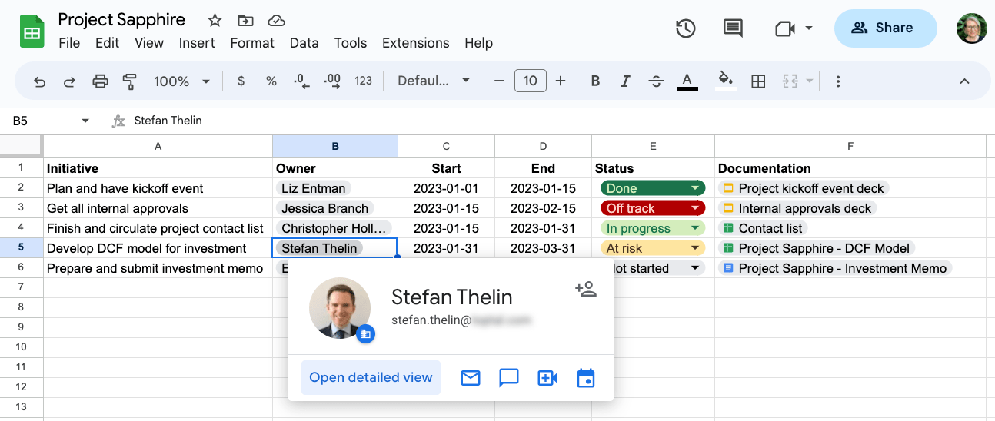Schedule calendar event with Stefan Thelin
The height and width of the screenshot is (421, 995).
(x=586, y=378)
